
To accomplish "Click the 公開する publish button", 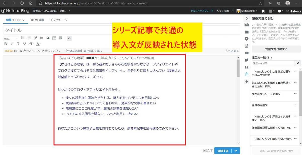I will pyautogui.click(x=223, y=151).
